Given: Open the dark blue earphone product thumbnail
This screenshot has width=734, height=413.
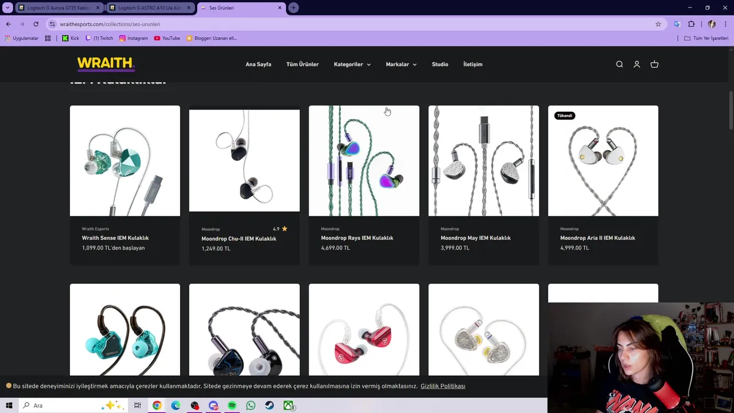Looking at the screenshot, I should click(x=244, y=330).
